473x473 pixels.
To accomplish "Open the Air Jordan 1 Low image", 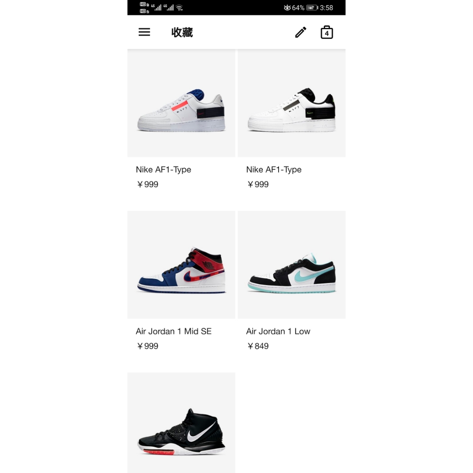I will pos(292,265).
